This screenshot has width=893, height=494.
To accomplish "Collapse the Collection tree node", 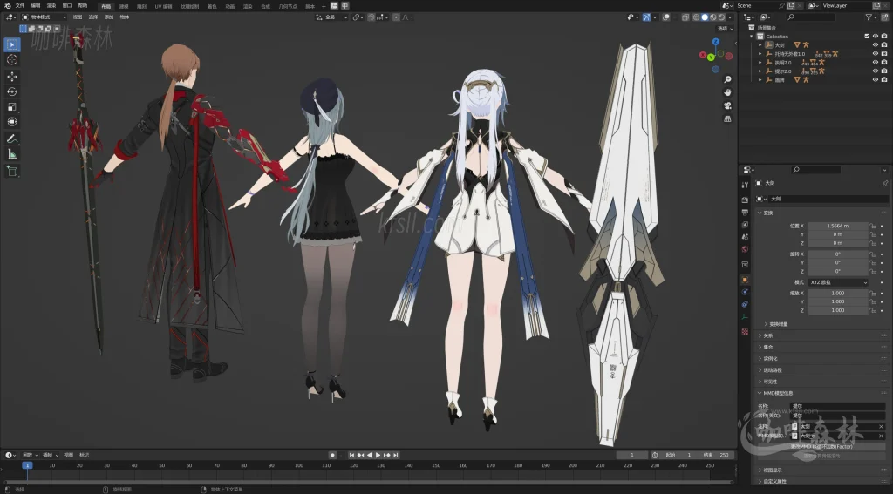I will coord(752,36).
